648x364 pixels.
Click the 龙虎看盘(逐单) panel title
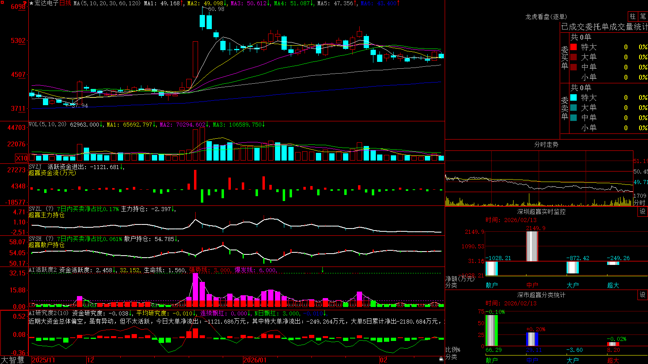coord(546,17)
